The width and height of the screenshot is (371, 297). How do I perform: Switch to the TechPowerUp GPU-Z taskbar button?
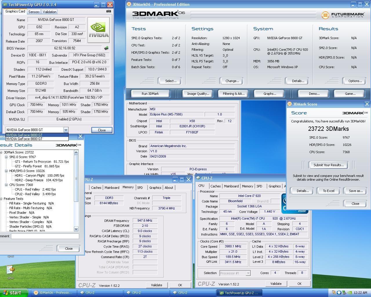pos(239,293)
